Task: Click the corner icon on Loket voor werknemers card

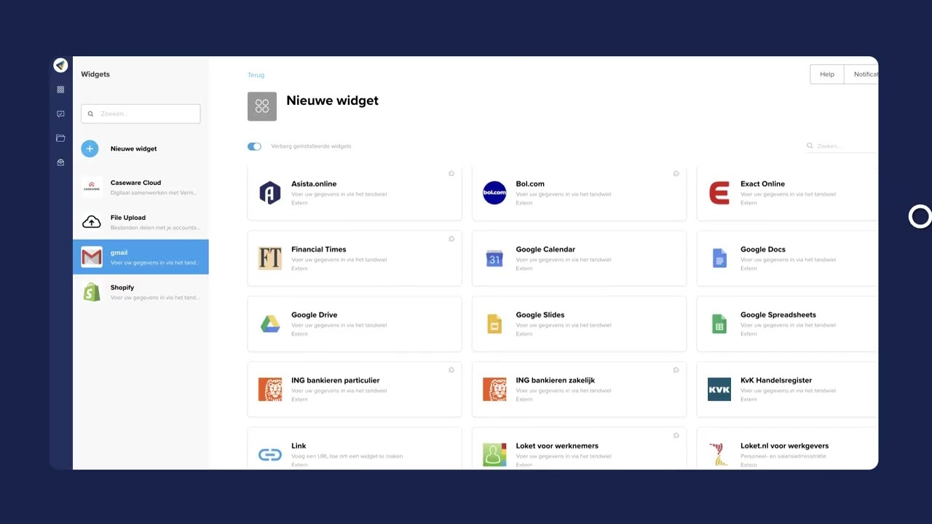Action: pyautogui.click(x=676, y=435)
